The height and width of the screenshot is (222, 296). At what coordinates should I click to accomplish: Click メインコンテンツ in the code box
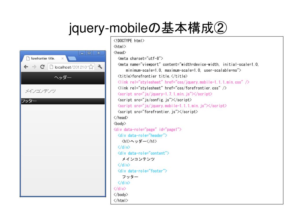click(x=138, y=159)
